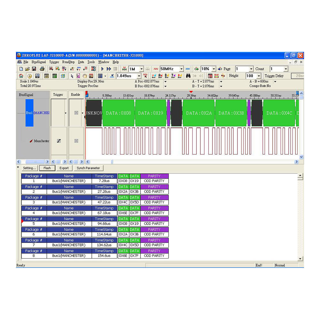This screenshot has width=320, height=320.
Task: Print using the printer icon
Action: [42, 69]
